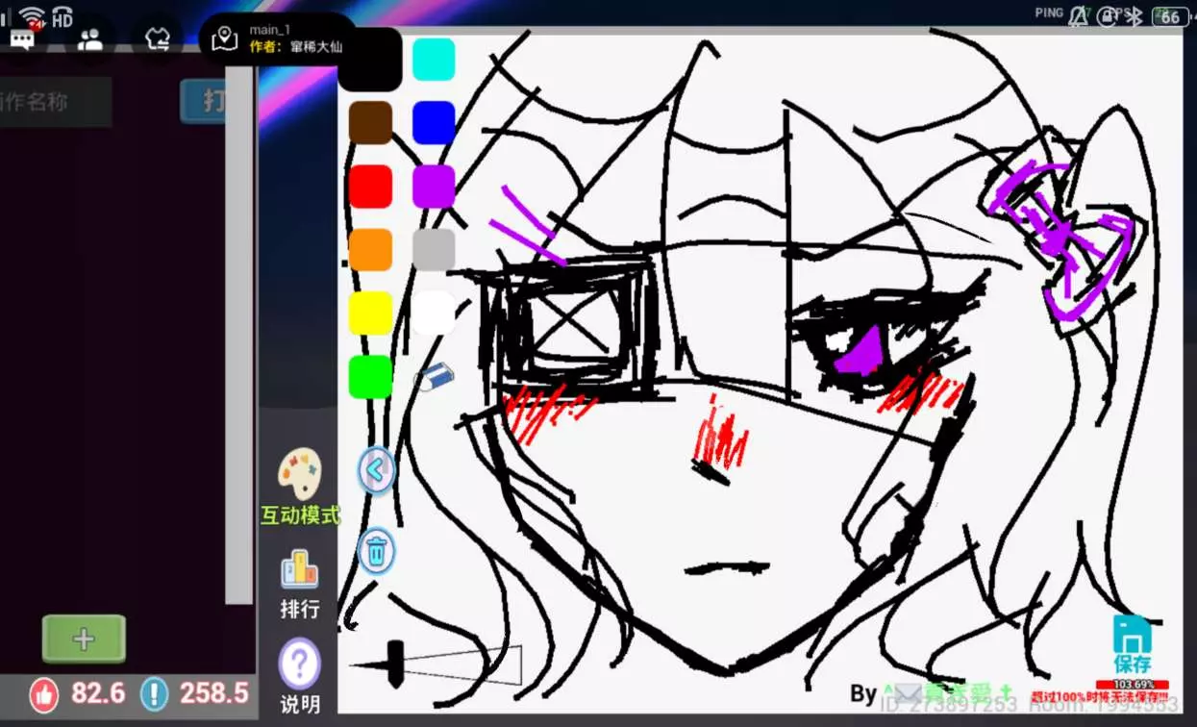
Task: Select the eraser tool
Action: pyautogui.click(x=434, y=377)
